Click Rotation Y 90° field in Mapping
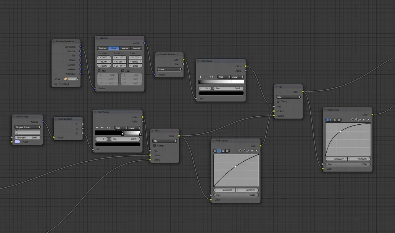 (120, 62)
